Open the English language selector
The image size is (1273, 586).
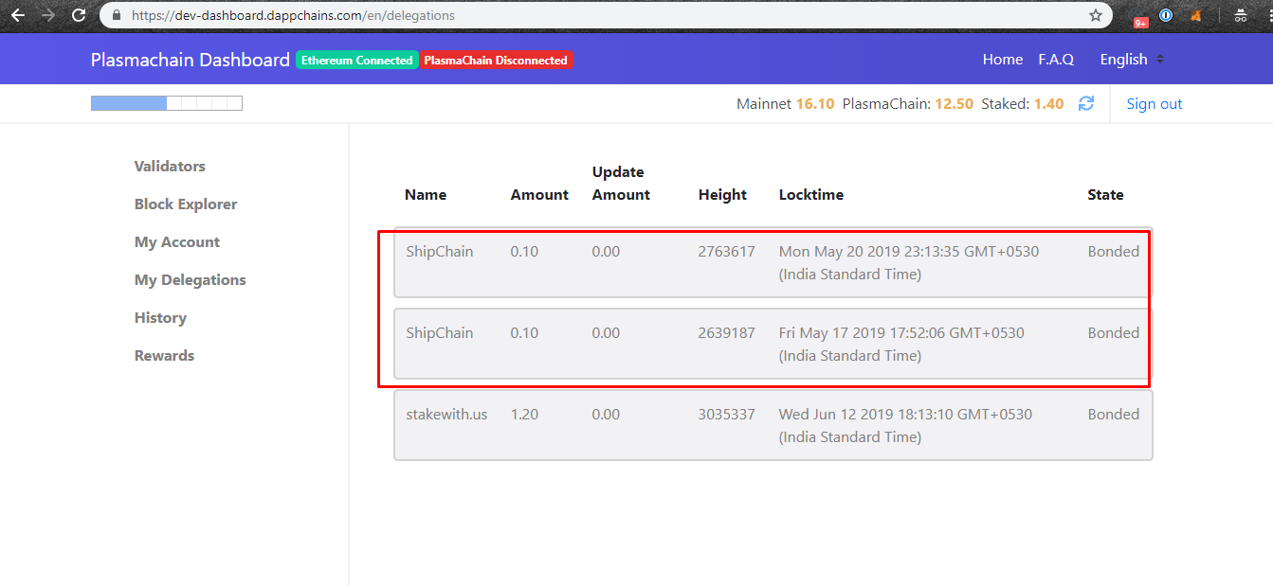(1131, 59)
